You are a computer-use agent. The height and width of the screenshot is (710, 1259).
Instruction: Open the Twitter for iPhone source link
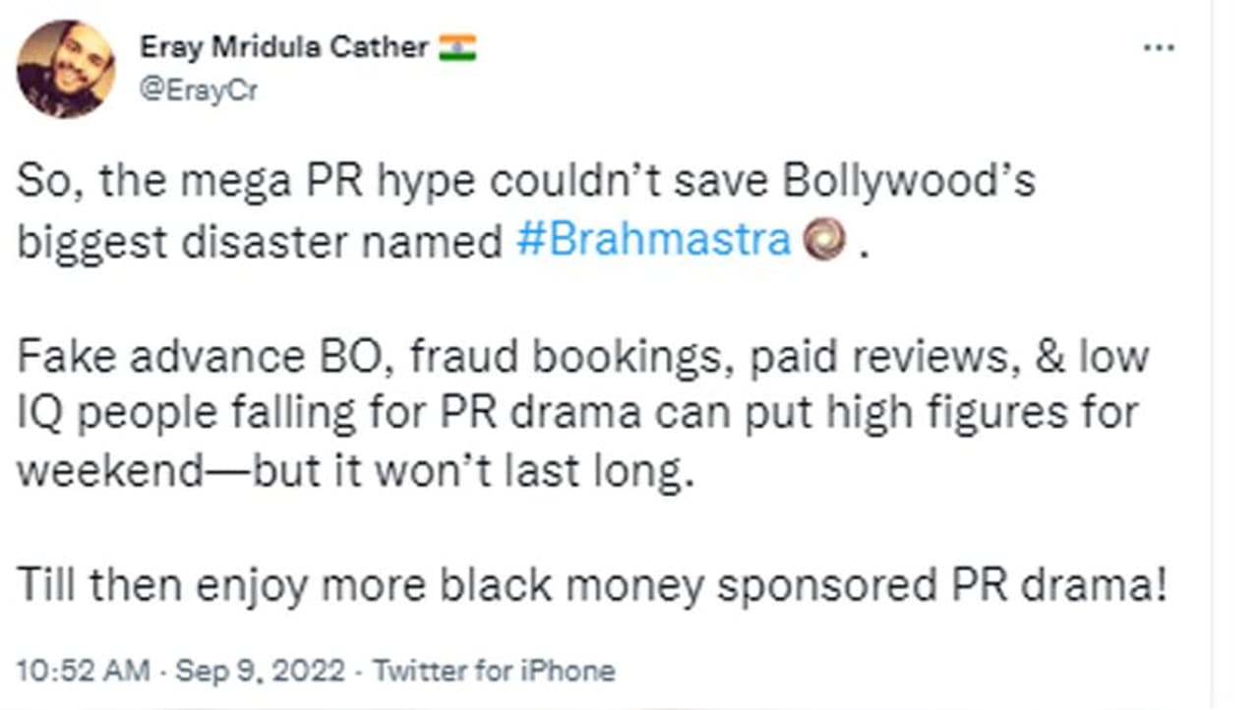[x=495, y=672]
